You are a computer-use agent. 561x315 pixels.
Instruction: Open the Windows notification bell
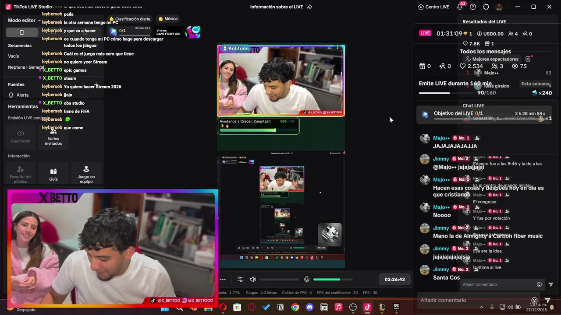[x=552, y=307]
